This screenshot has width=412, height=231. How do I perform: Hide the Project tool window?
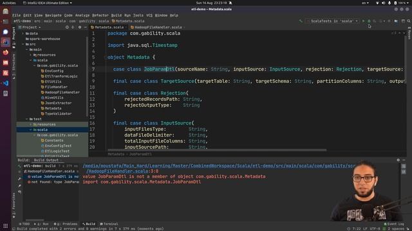point(85,27)
